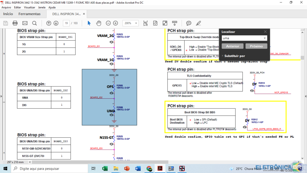Zoom out with the minus icon
307x173 pixels.
108,23
